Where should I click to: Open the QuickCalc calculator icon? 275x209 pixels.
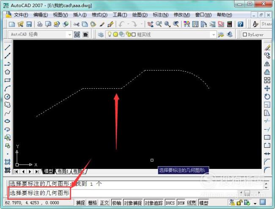click(x=229, y=24)
